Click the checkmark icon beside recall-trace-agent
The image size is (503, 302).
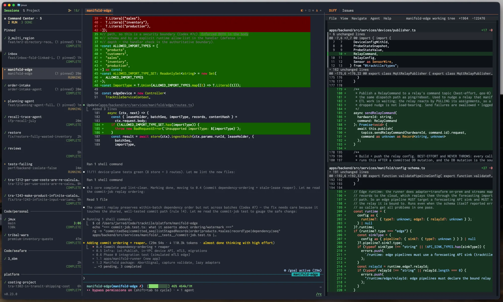pyautogui.click(x=5, y=117)
